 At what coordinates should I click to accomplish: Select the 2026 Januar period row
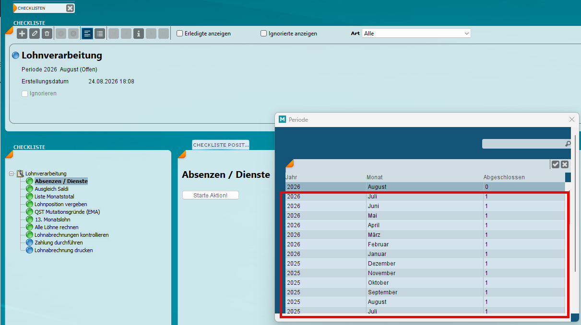[x=425, y=254]
